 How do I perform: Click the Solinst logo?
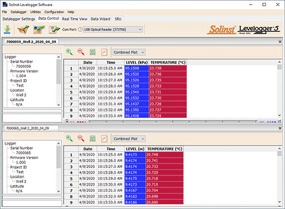click(x=222, y=30)
